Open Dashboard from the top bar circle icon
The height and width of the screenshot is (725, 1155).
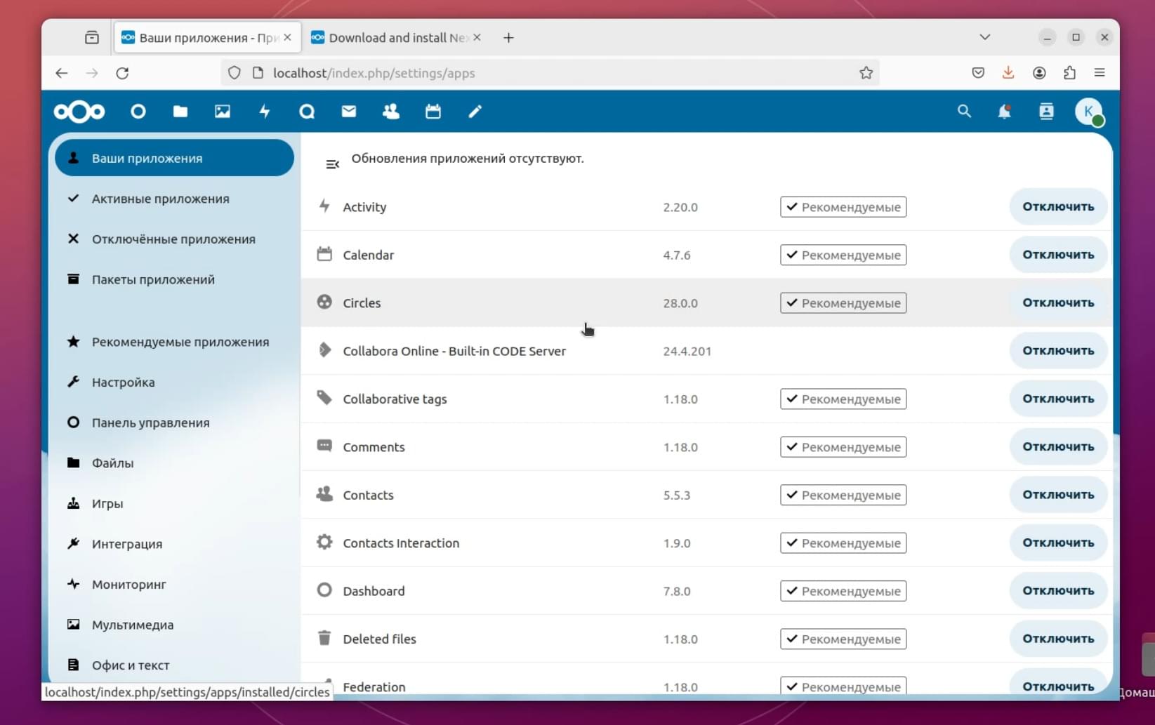138,112
